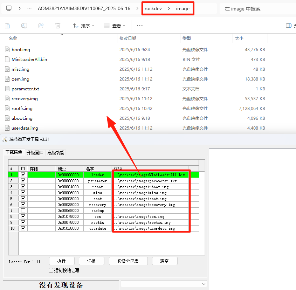Select the boot.img file icon

7,50
